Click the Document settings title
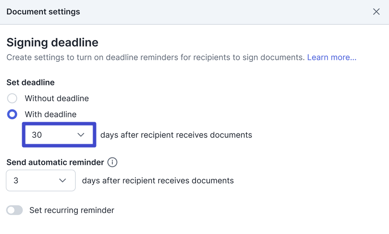389x234 pixels. coord(43,12)
